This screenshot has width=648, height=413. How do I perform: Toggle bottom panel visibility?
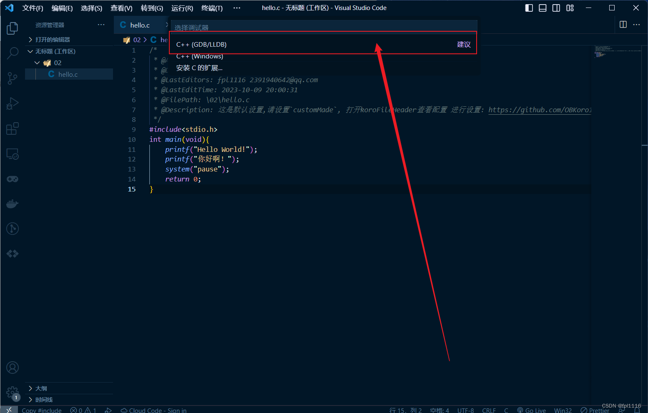543,8
